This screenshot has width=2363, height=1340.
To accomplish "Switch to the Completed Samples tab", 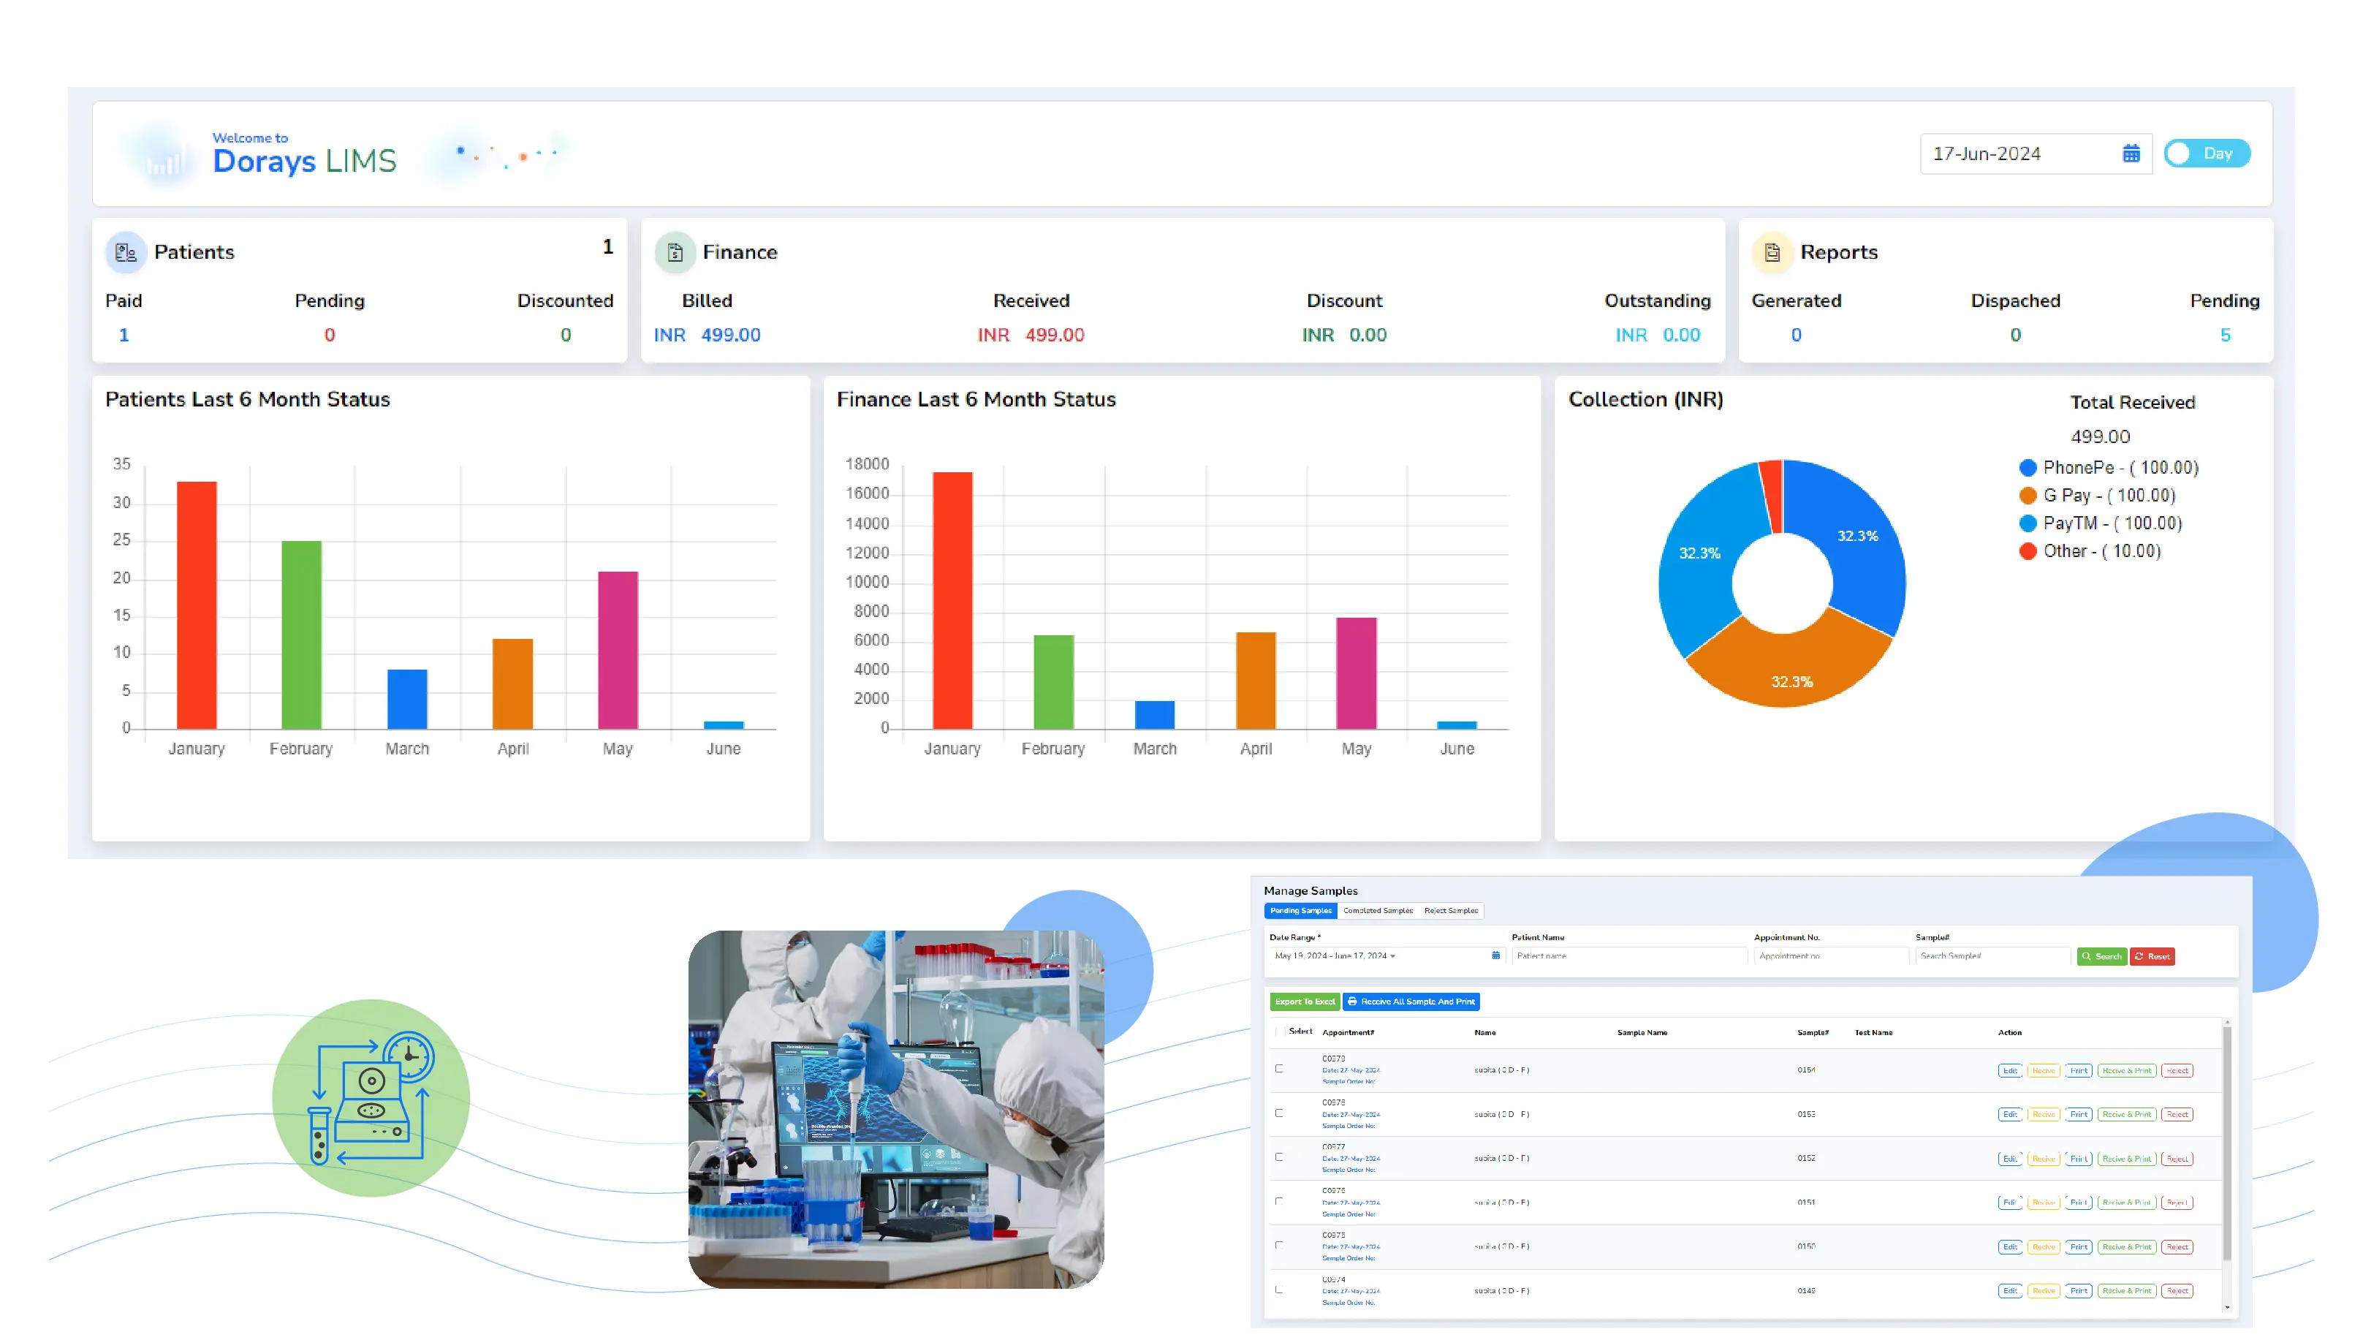I will pos(1378,910).
